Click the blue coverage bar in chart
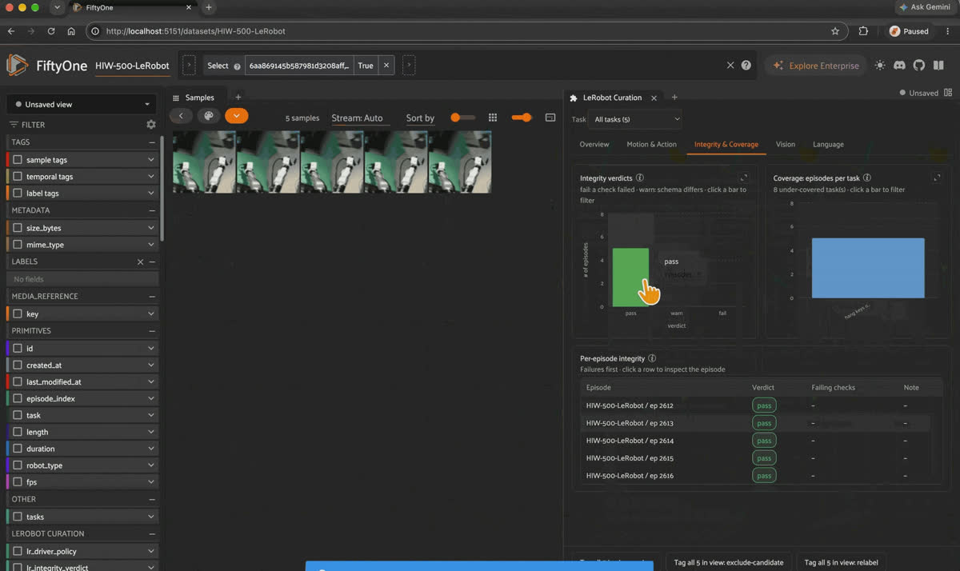This screenshot has height=571, width=960. point(868,268)
